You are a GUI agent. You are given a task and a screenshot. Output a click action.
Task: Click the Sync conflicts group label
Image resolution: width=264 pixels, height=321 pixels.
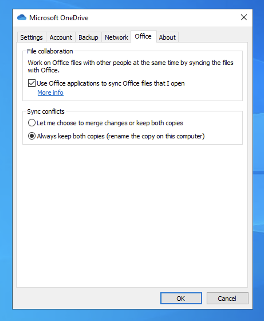click(46, 112)
